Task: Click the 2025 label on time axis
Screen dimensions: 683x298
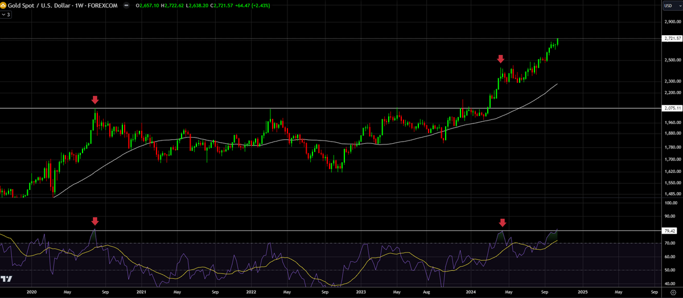Action: pos(582,291)
